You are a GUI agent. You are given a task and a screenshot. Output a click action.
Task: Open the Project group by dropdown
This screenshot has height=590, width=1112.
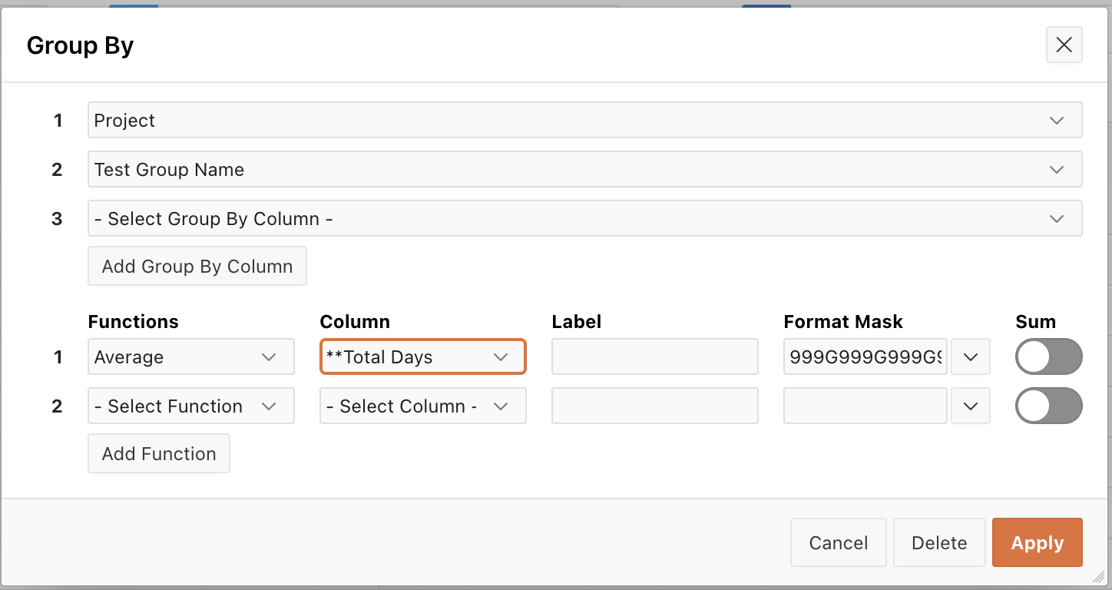(x=584, y=121)
